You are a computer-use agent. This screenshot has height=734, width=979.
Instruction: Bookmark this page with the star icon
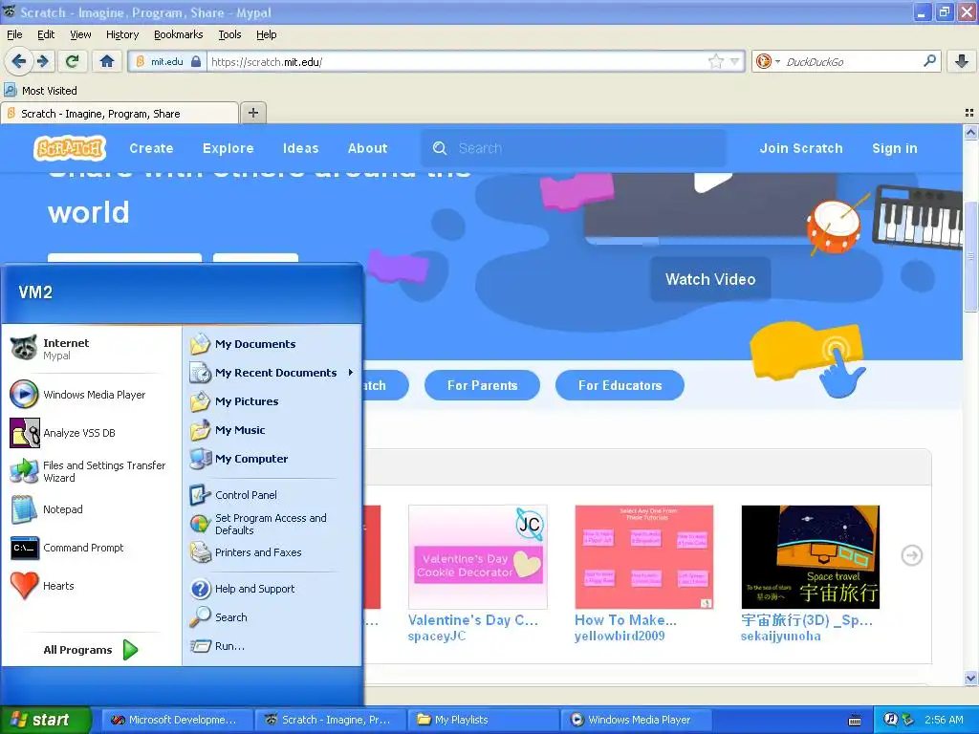[x=715, y=61]
